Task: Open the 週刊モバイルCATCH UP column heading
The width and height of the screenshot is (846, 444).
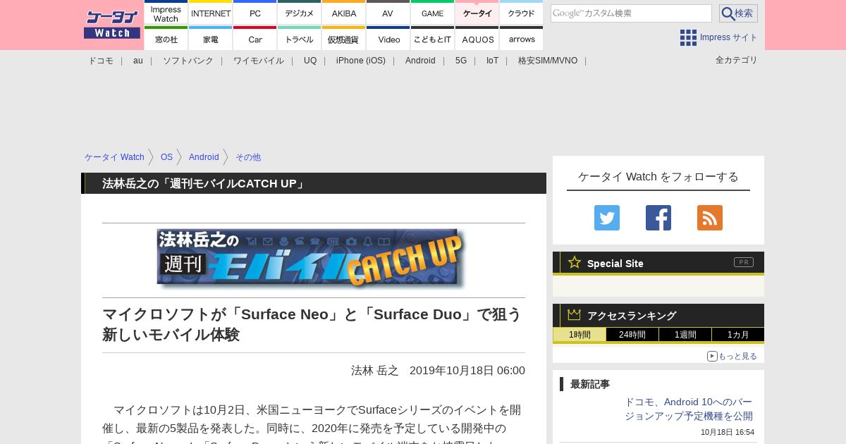Action: 204,183
